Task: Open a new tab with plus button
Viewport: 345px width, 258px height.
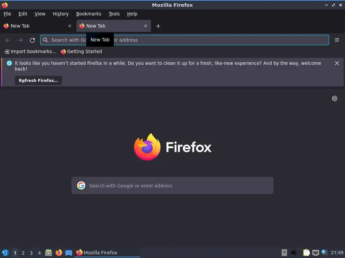Action: (158, 26)
